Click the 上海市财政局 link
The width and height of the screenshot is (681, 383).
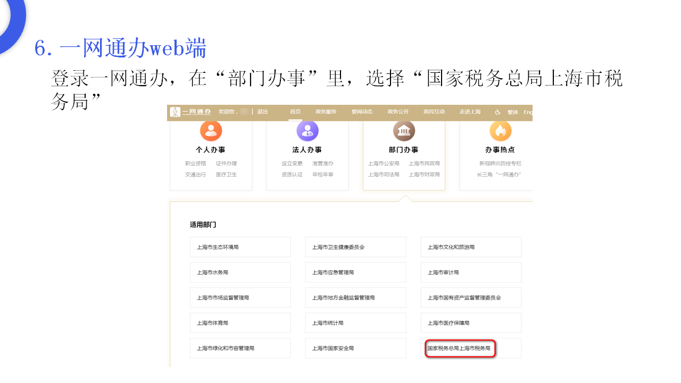tap(425, 174)
